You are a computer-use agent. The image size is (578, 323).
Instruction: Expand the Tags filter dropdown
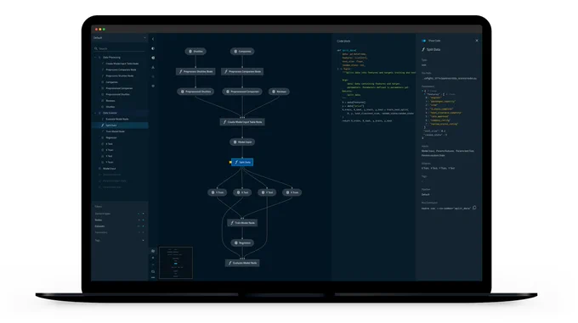pos(143,241)
